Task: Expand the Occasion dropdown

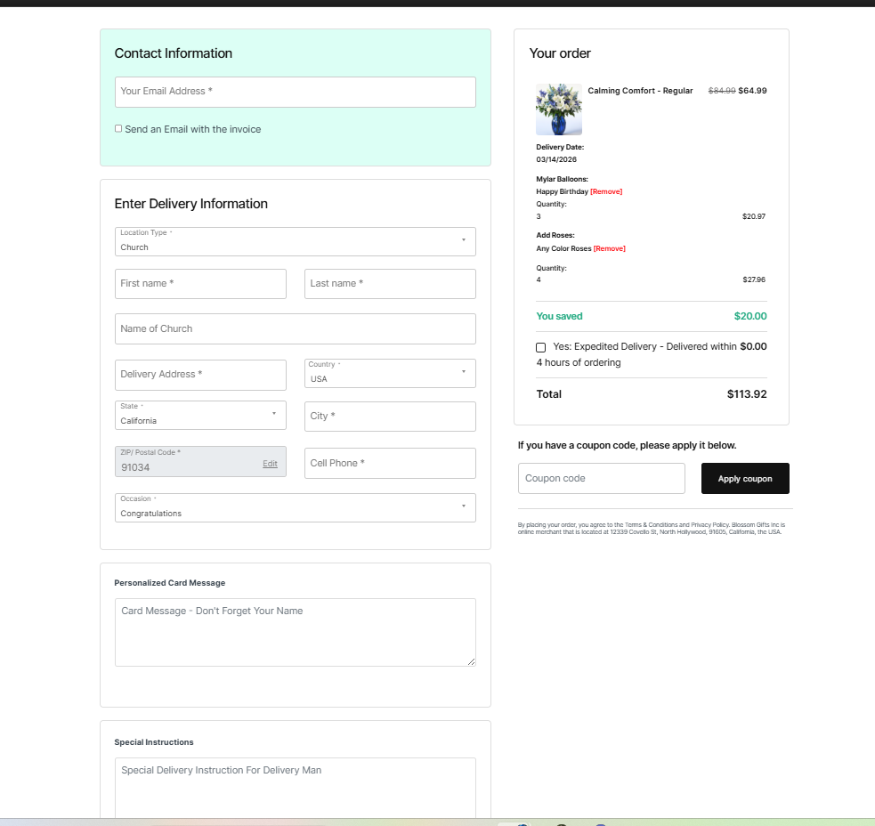Action: click(295, 508)
